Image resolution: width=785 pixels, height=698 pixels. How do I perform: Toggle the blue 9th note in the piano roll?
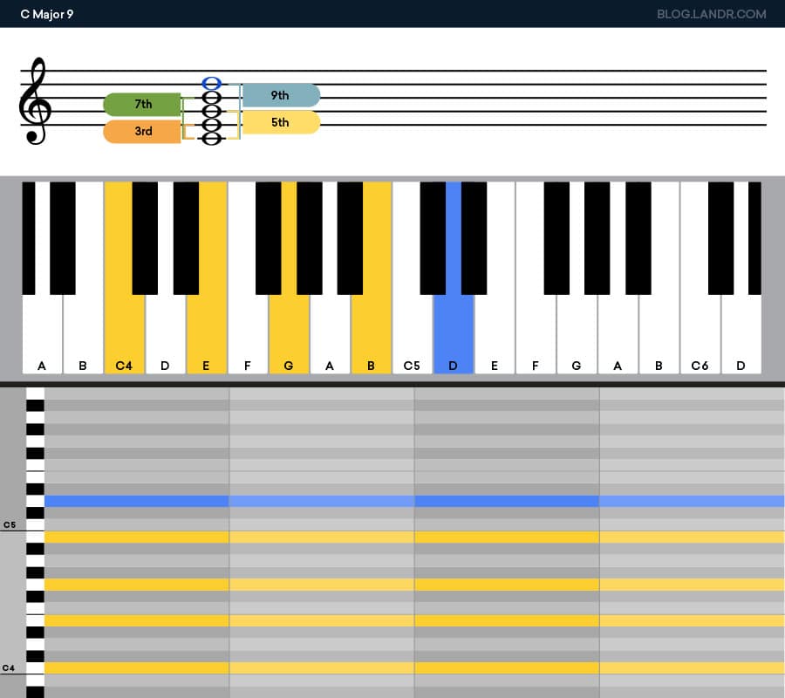tap(262, 501)
